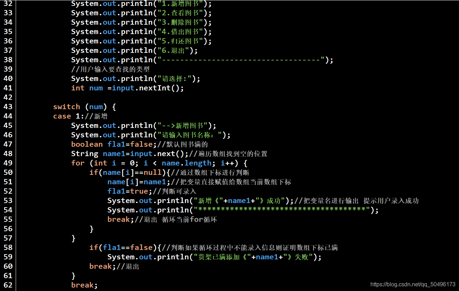Screen dimensions: 459x291
Task: Click the switch keyword on line 43
Action: (67, 107)
